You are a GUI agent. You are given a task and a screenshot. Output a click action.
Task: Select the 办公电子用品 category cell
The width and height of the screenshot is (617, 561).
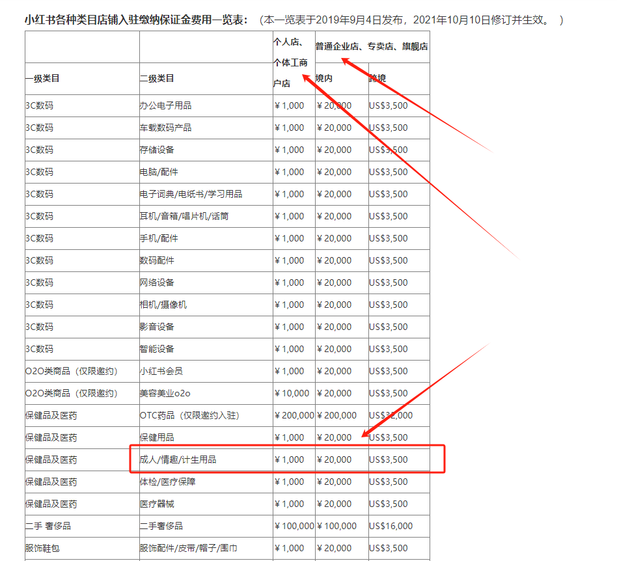click(165, 105)
